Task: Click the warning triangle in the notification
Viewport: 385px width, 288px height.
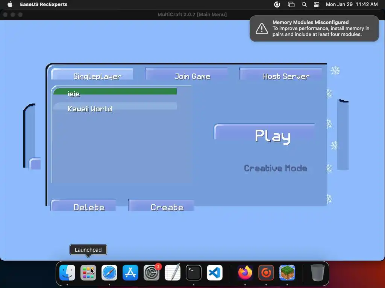Action: pos(262,28)
